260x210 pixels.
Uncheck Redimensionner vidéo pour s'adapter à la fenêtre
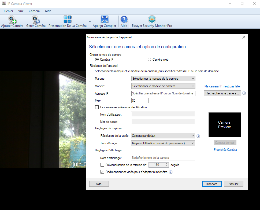(102, 172)
